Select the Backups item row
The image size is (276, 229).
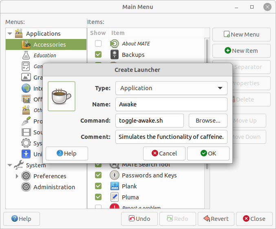point(146,54)
